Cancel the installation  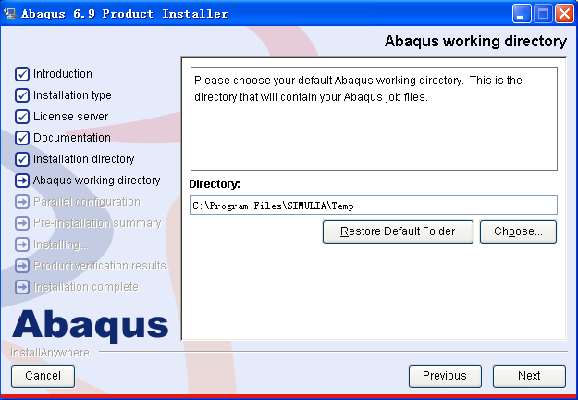click(43, 376)
